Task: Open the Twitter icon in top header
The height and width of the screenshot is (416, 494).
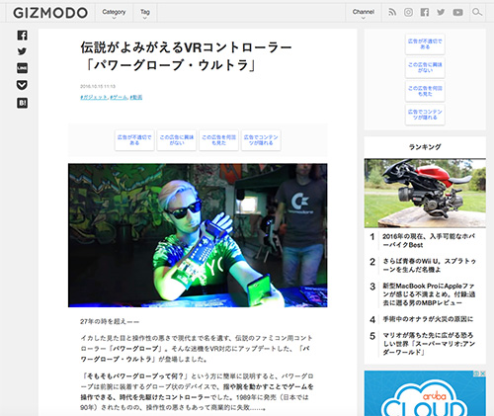Action: 441,13
